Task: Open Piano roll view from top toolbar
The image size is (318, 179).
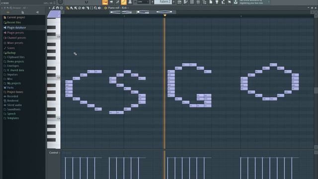Action: pyautogui.click(x=185, y=2)
